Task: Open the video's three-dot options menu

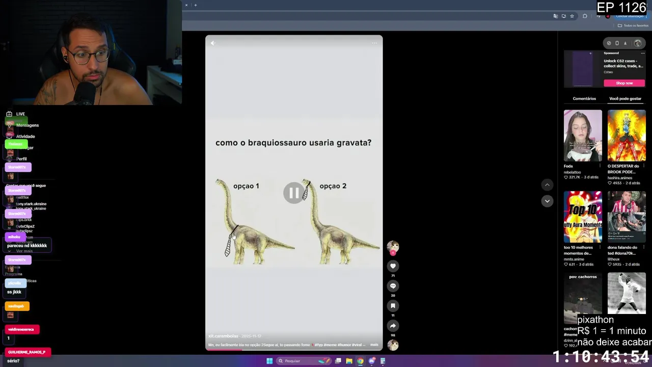Action: coord(374,43)
